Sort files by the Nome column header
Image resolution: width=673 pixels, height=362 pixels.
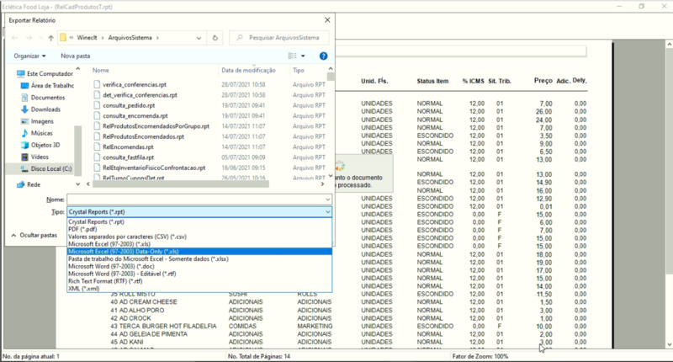[101, 71]
